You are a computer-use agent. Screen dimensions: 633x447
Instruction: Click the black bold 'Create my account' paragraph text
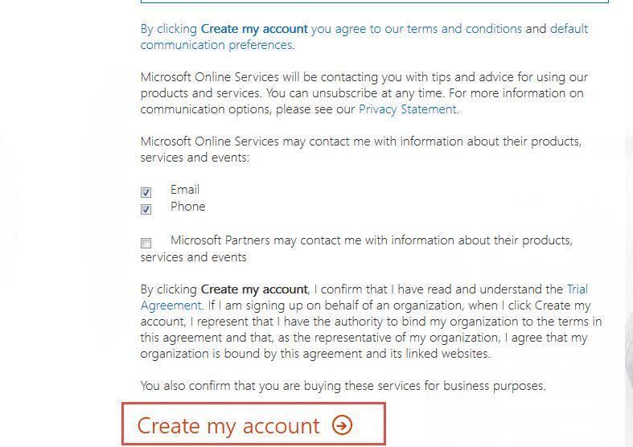click(254, 289)
